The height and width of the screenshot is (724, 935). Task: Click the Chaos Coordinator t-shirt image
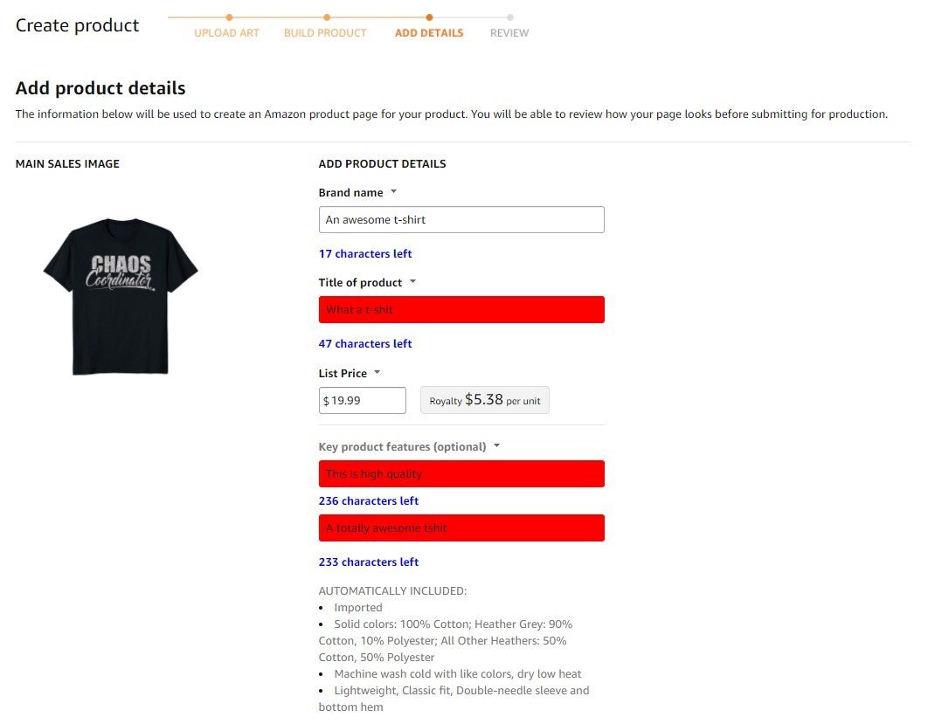121,296
